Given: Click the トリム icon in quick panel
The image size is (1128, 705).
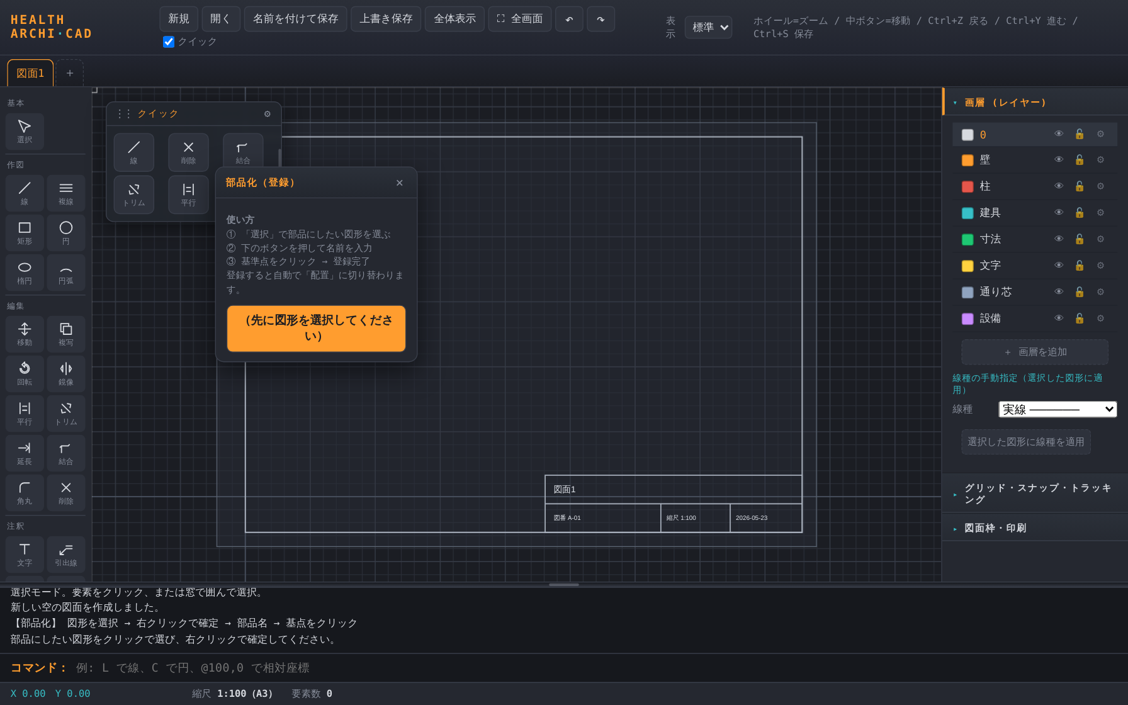Looking at the screenshot, I should (x=134, y=195).
